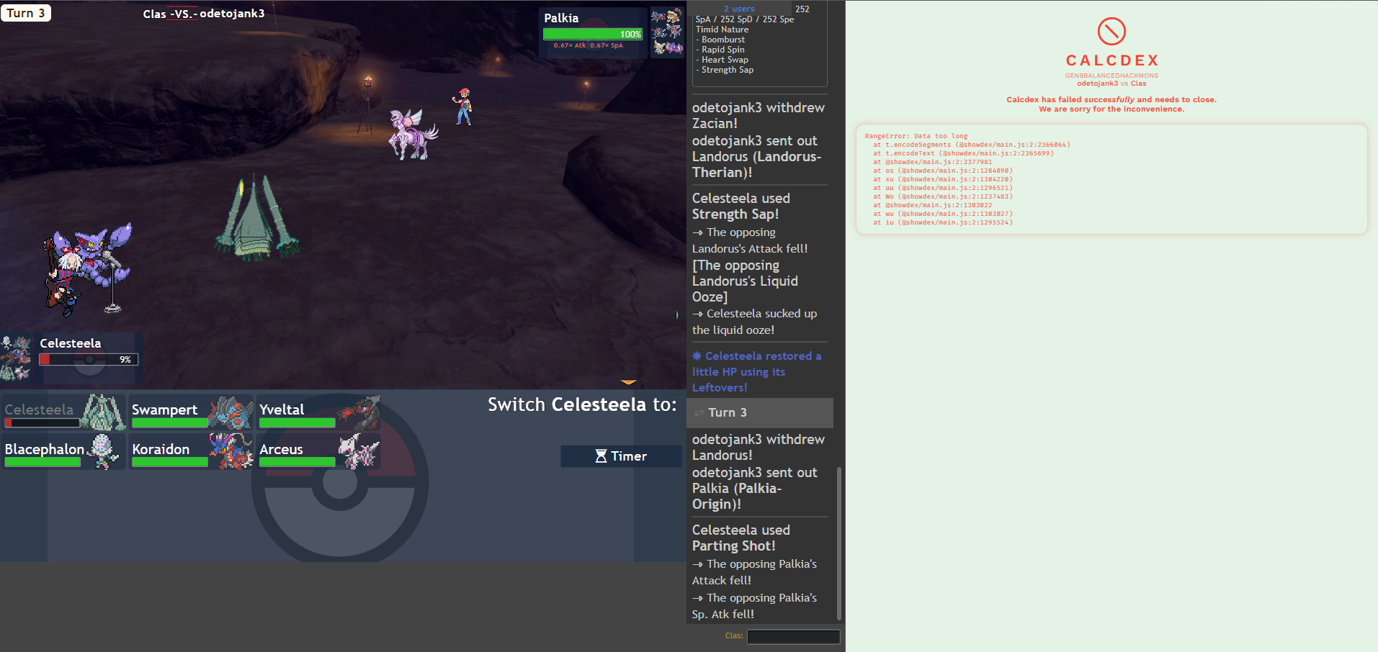Viewport: 1378px width, 652px height.
Task: Click the opponent's team icons beside Palkia's bar
Action: (x=667, y=32)
